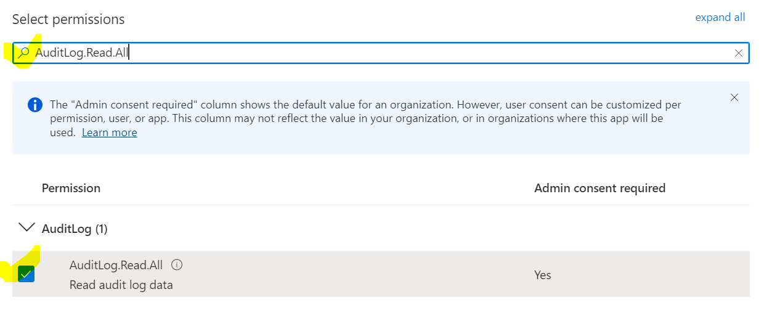
Task: Dismiss the admin consent info banner
Action: (734, 97)
